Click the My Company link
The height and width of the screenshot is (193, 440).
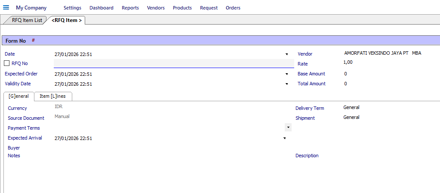point(31,8)
